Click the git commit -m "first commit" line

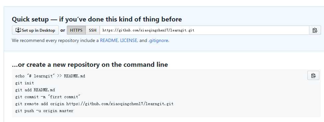coord(48,97)
